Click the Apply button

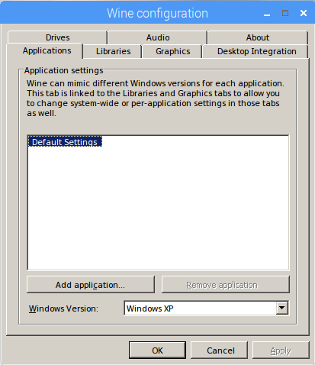[281, 350]
